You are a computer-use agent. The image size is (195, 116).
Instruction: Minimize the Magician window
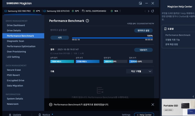click(146, 3)
